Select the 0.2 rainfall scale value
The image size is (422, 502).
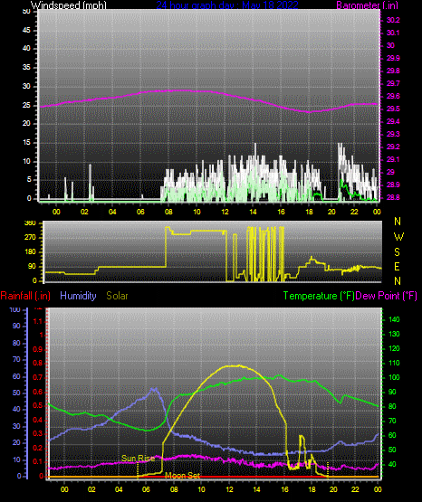coord(38,448)
